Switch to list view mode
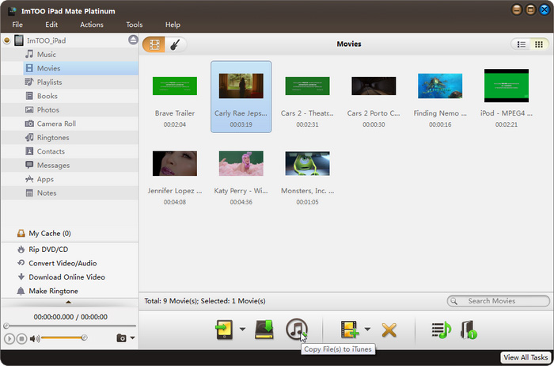Screen dimensions: 554x366 (522, 44)
